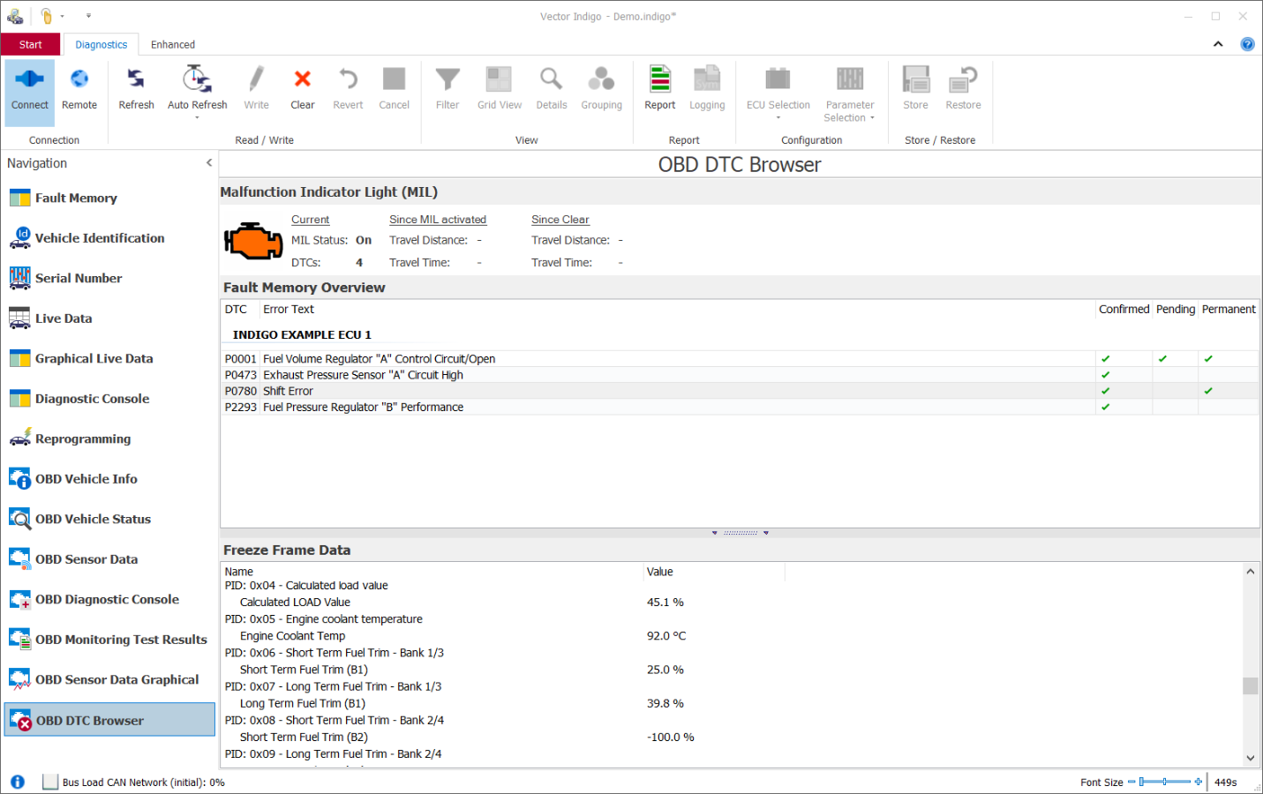Viewport: 1263px width, 794px height.
Task: Click the red Clear icon
Action: [303, 79]
